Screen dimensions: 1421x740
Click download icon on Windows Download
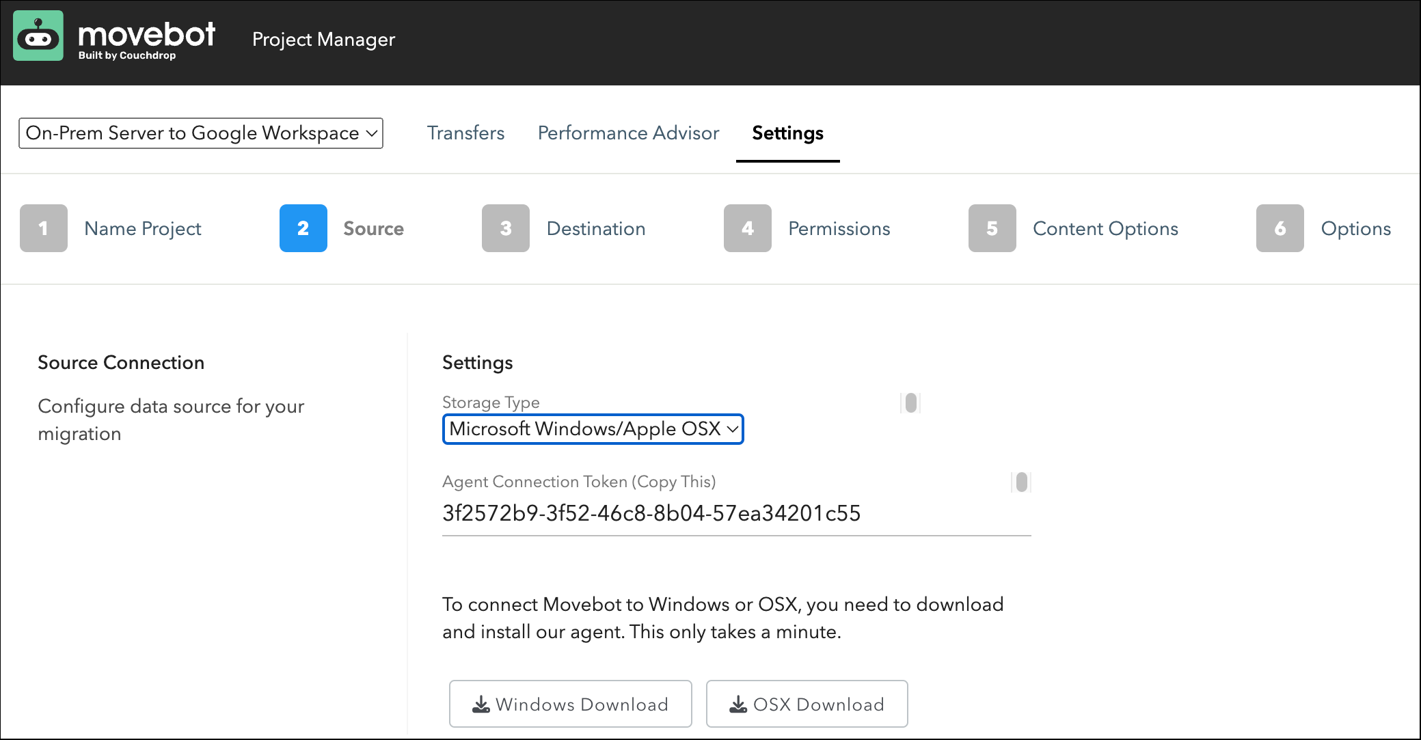tap(481, 704)
